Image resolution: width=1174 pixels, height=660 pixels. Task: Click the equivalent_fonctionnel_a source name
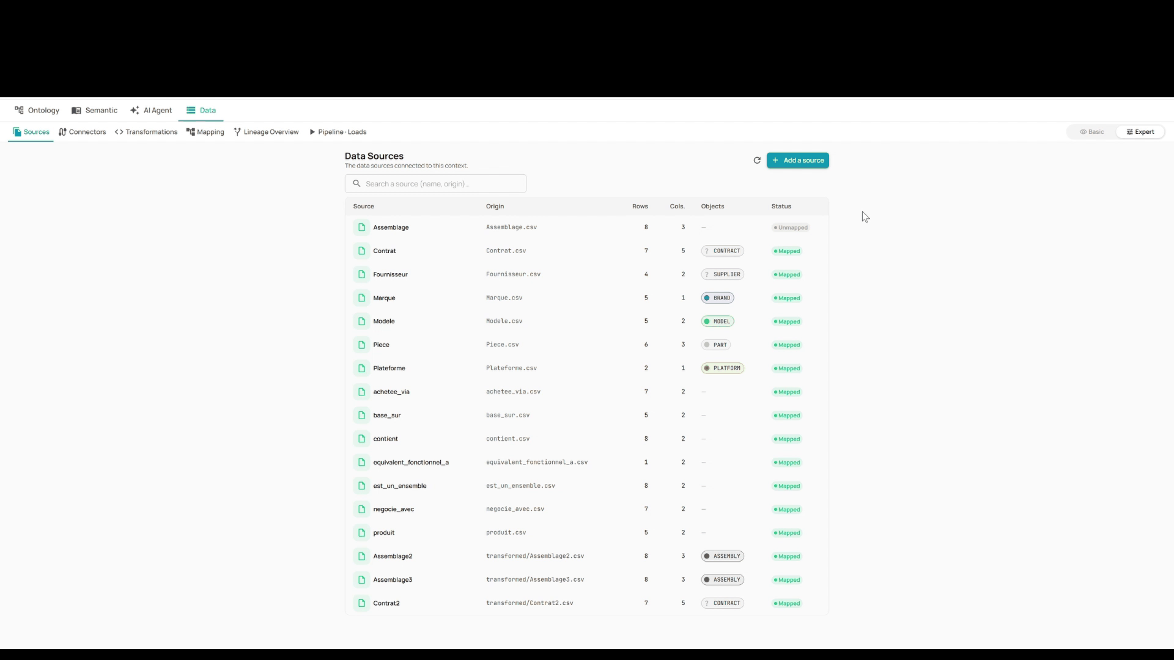411,463
